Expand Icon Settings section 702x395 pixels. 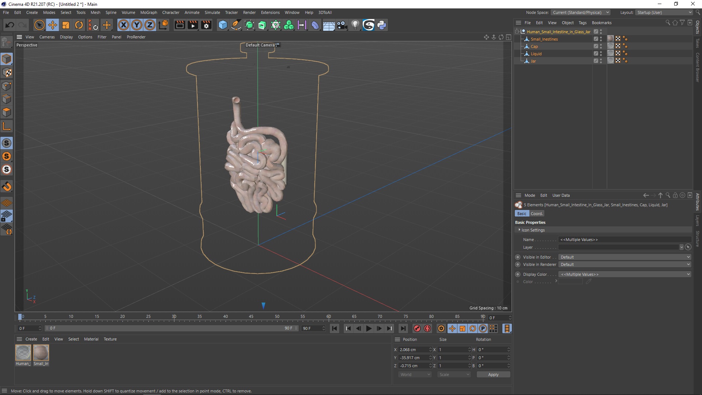[x=519, y=230]
